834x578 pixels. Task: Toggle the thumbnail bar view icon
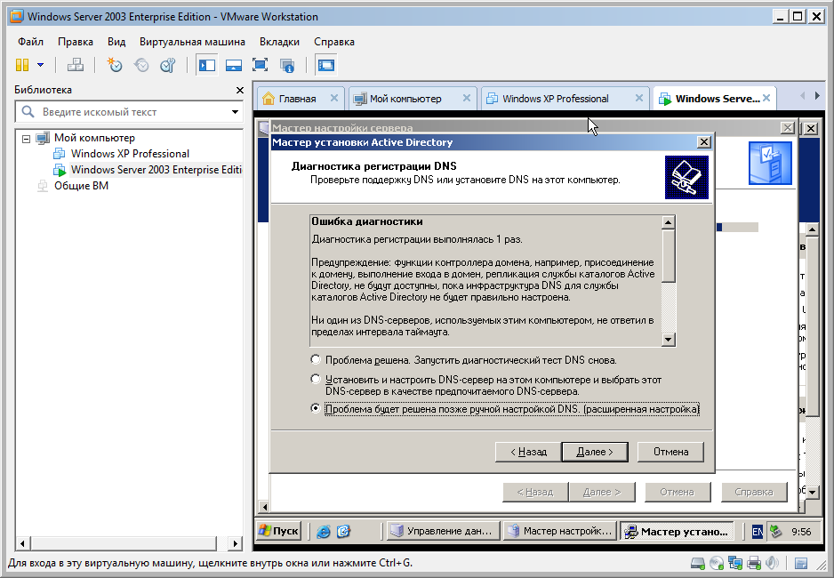click(x=234, y=66)
